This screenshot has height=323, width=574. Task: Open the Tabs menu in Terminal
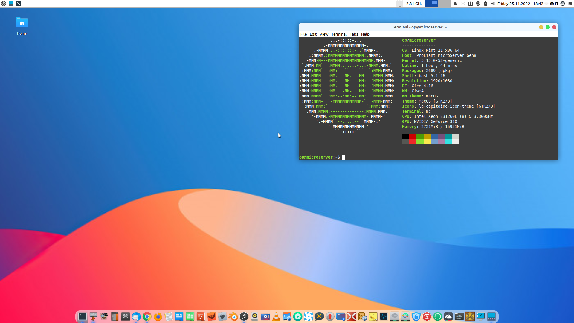click(x=354, y=34)
